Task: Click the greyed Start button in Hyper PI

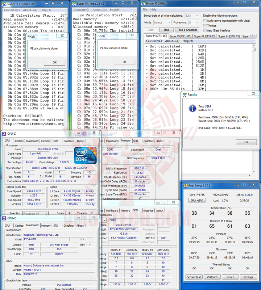Action: 151,30
